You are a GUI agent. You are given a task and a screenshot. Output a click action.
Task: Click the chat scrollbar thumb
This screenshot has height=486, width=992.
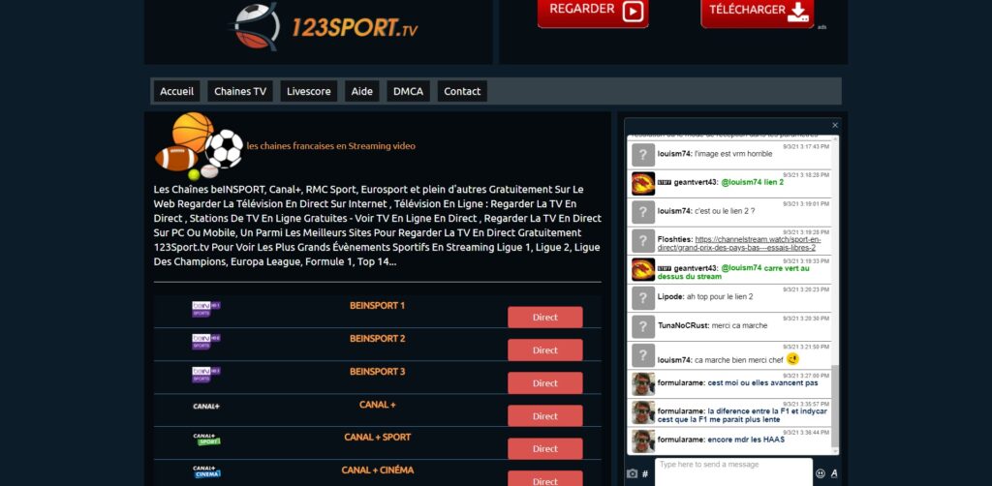pos(835,407)
